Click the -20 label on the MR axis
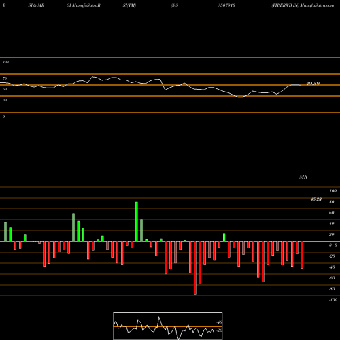The height and width of the screenshot is (340, 340). [332, 256]
